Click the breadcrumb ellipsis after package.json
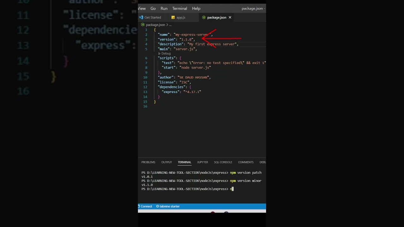 170,25
